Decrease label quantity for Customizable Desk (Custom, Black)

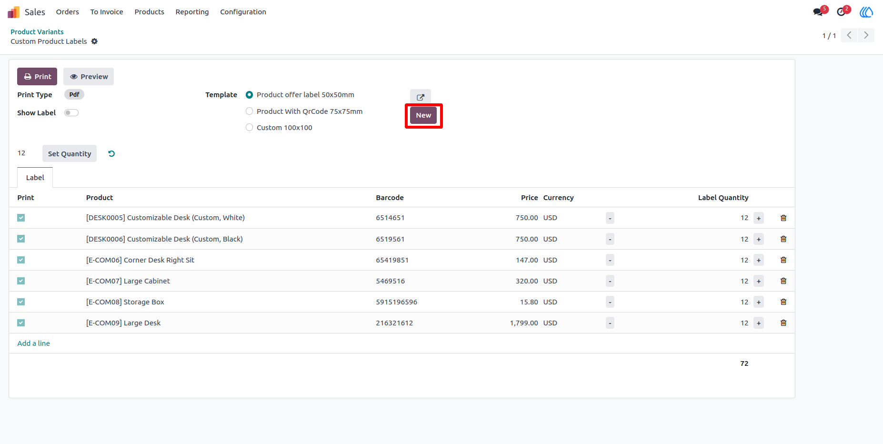[610, 239]
